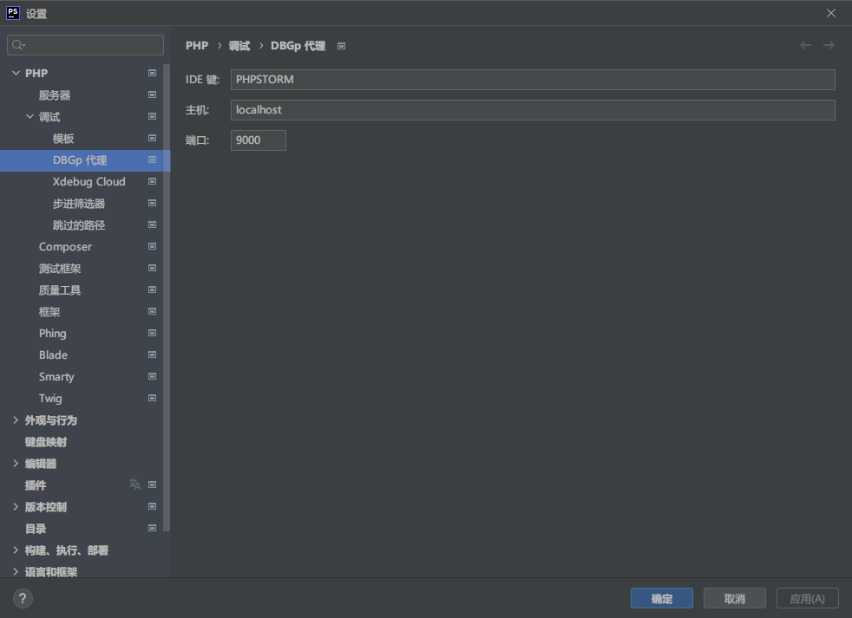852x618 pixels.
Task: Select 测试框架 in the tree
Action: click(60, 269)
